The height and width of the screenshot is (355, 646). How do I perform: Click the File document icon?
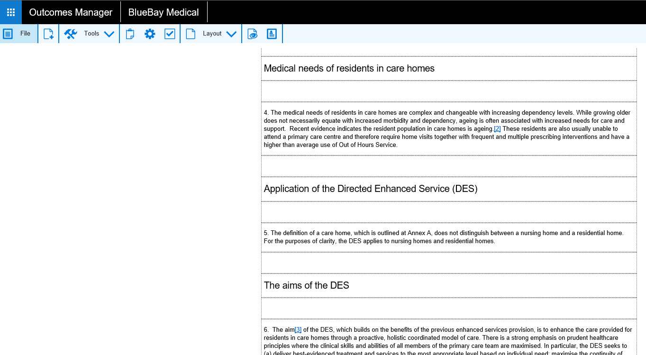coord(8,34)
